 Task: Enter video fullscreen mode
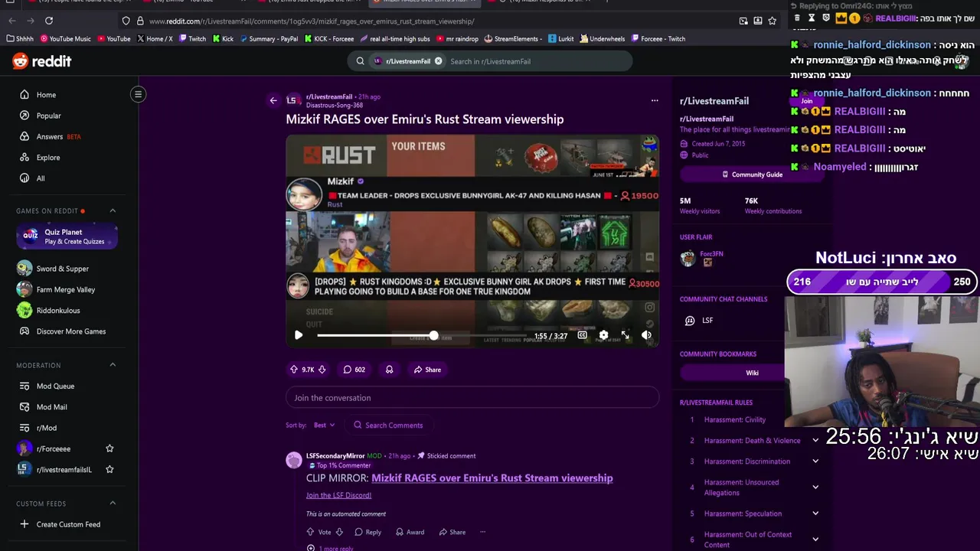625,335
